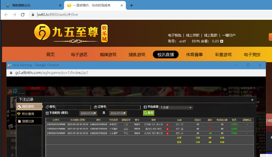Click the 线上存款 link
Screen dimensions: 272x157
point(193,35)
